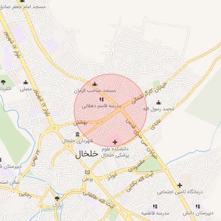Click the cross icon for درمانگاه تامین اجتماعی
The width and height of the screenshot is (221, 221).
click(180, 185)
